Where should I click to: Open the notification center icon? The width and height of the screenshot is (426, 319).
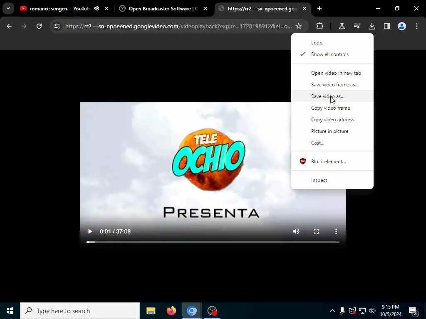413,311
